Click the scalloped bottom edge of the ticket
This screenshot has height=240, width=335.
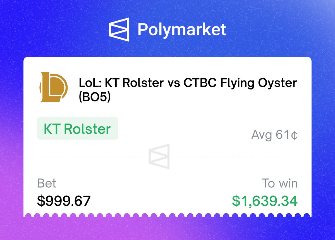(167, 215)
